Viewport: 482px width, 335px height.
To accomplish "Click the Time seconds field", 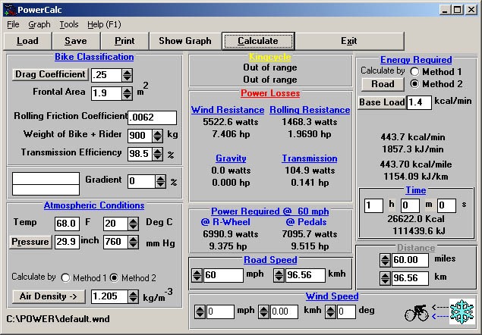I will click(446, 205).
